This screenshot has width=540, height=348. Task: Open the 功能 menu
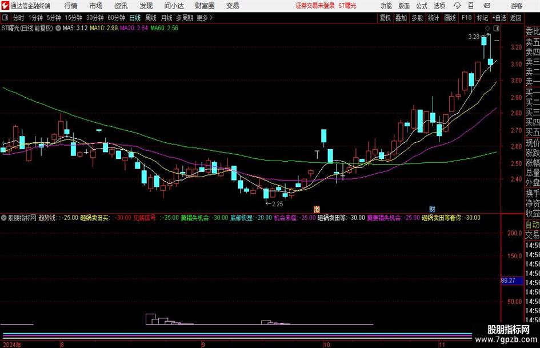[386, 6]
